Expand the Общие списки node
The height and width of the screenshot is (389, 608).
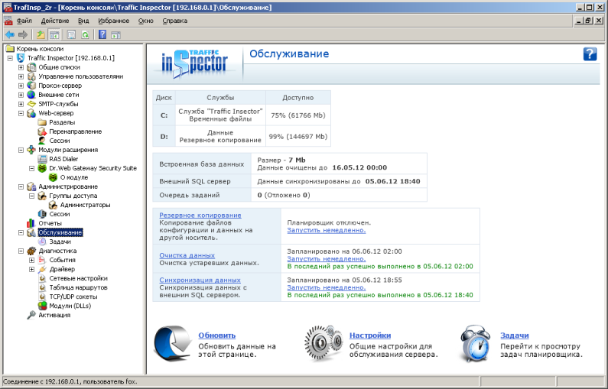tap(21, 67)
